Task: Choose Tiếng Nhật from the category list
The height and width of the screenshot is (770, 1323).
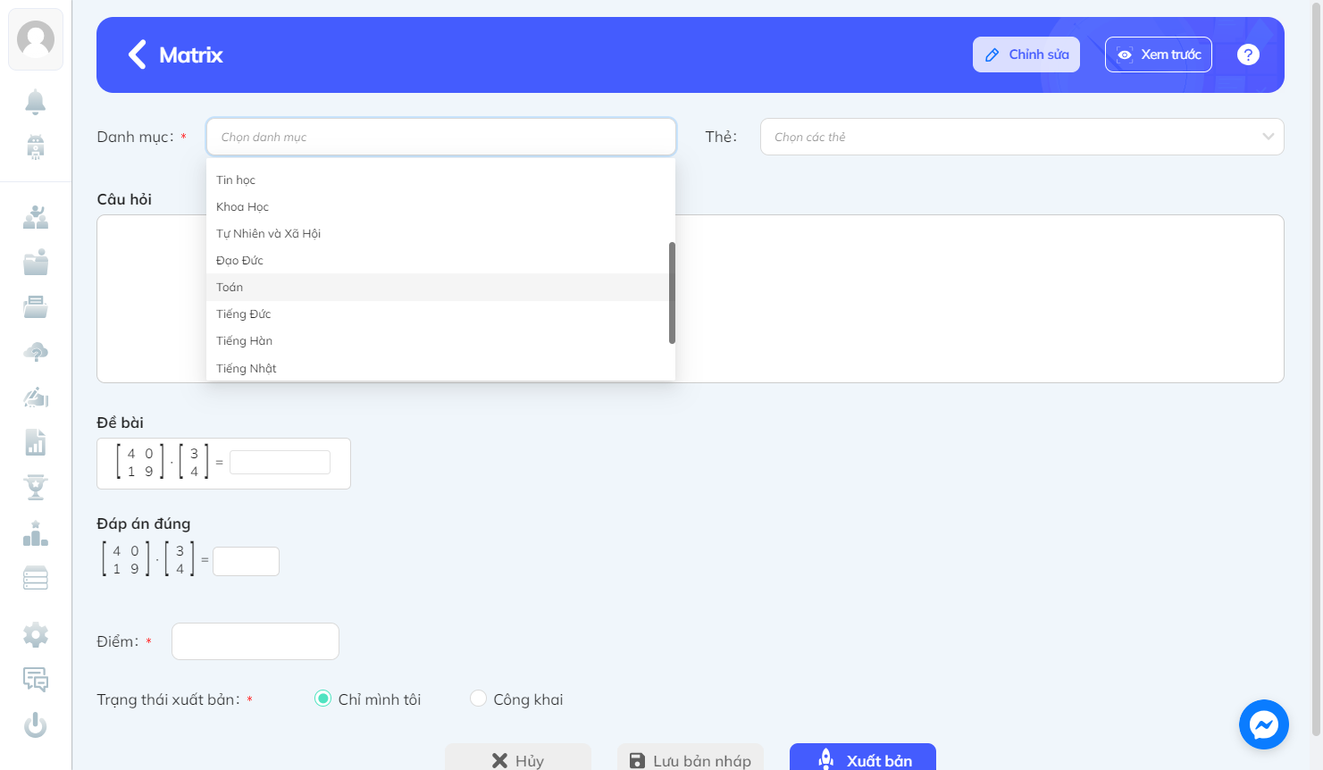Action: (438, 368)
